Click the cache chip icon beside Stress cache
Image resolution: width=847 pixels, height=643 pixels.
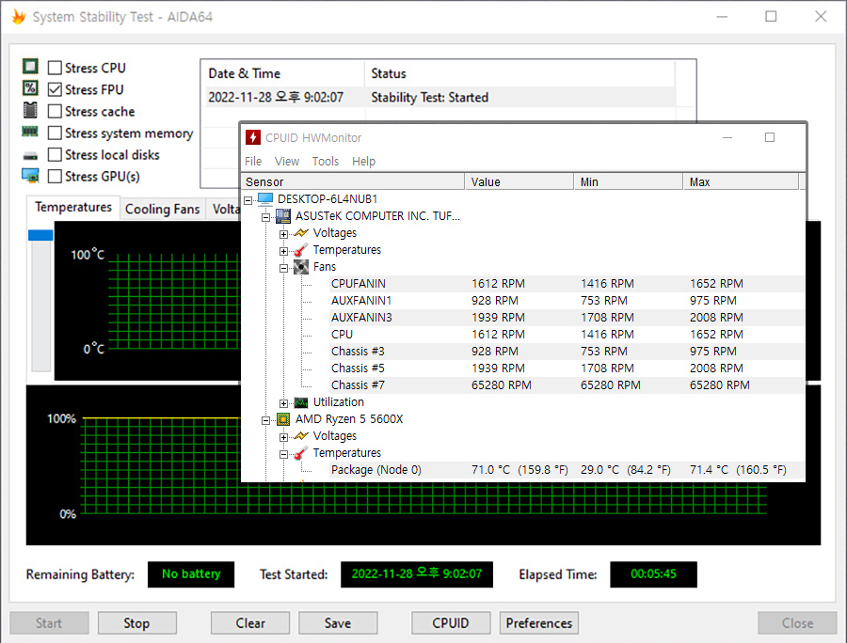[30, 109]
